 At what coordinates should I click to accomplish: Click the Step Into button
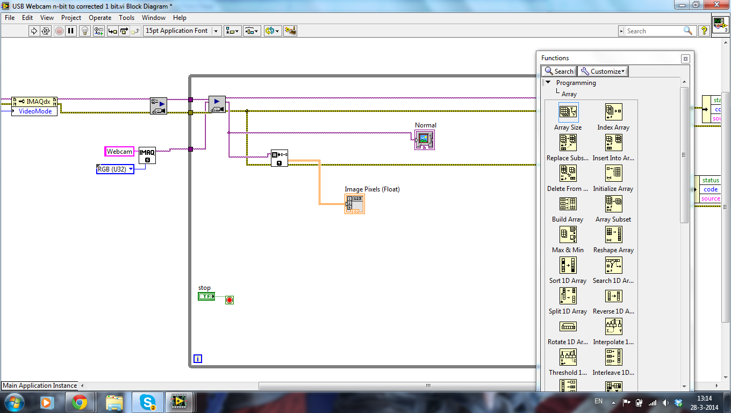[x=112, y=31]
